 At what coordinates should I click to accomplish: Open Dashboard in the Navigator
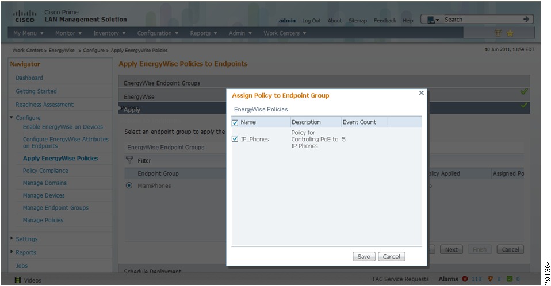[x=29, y=78]
